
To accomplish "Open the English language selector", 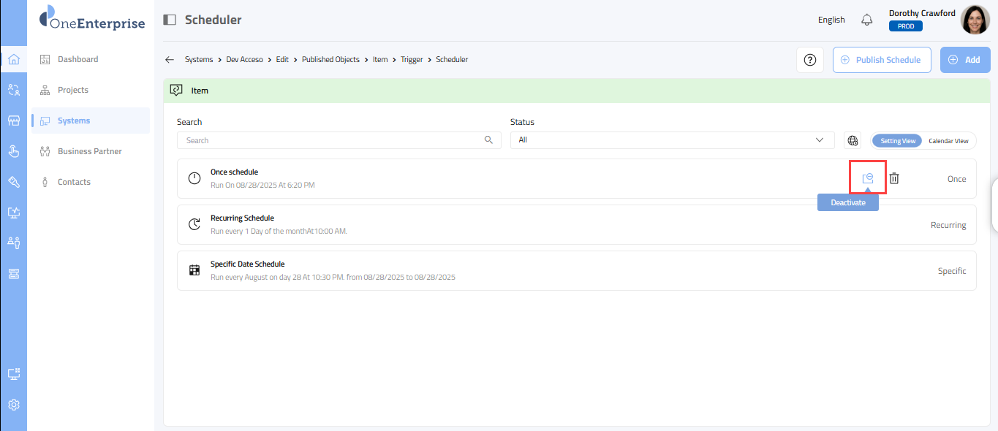I will pos(831,20).
